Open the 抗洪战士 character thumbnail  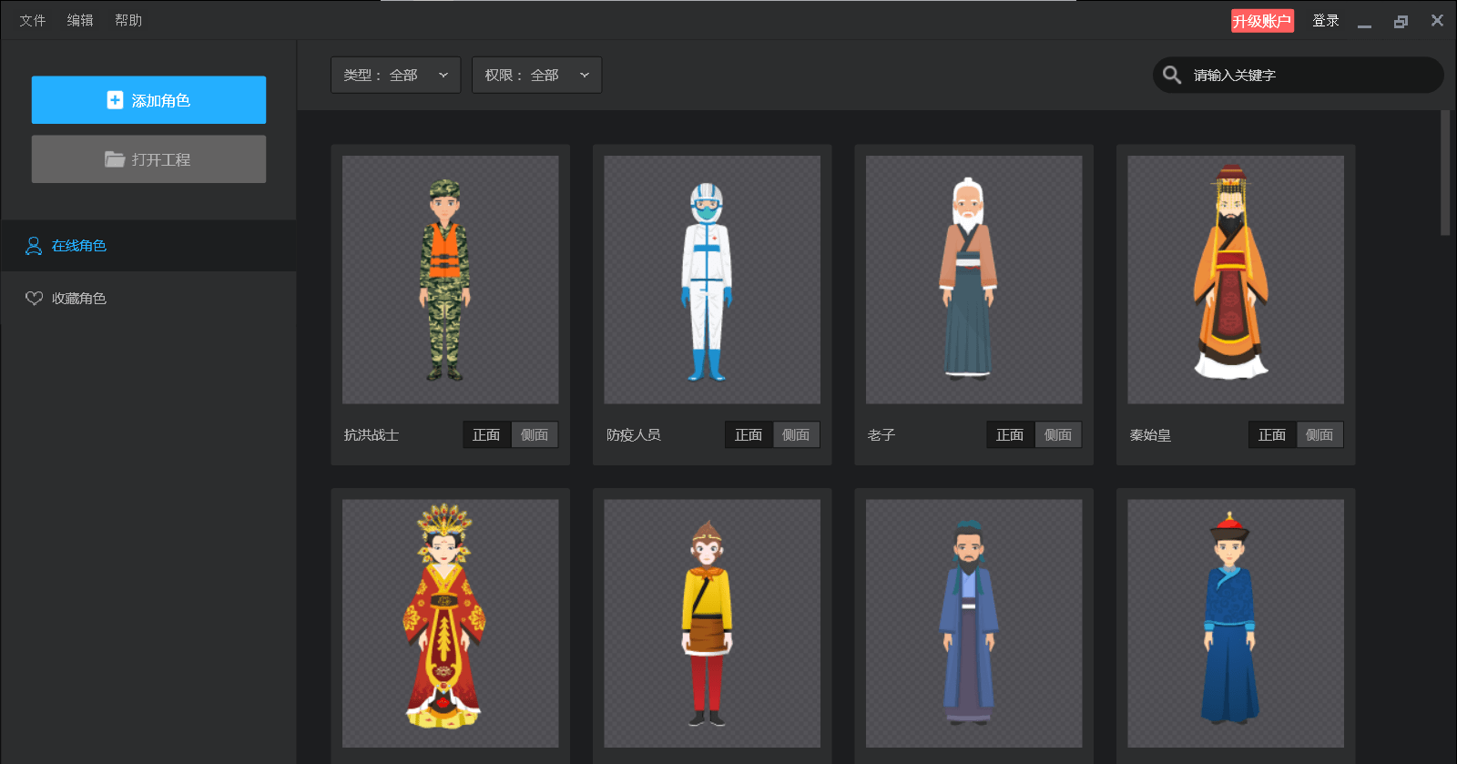click(450, 280)
